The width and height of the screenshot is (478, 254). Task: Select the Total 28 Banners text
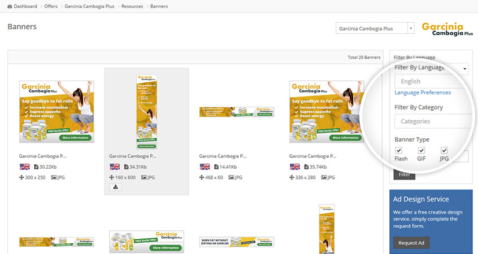tap(364, 57)
